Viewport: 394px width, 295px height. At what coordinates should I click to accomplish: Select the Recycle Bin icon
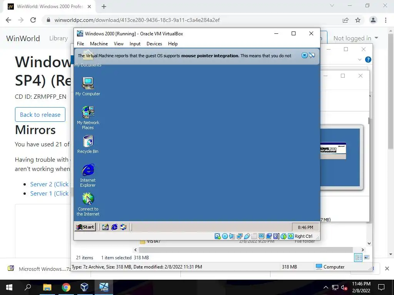coord(88,144)
